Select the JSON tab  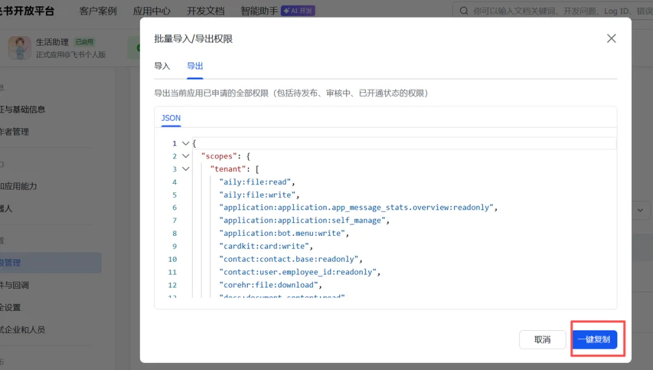[171, 118]
